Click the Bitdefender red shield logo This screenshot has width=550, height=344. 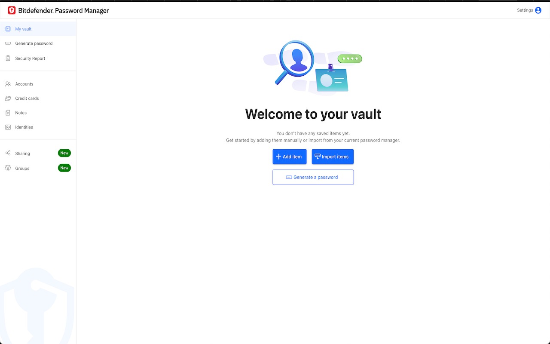point(12,10)
